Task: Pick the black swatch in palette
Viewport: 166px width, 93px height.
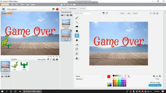Action: click(114, 76)
